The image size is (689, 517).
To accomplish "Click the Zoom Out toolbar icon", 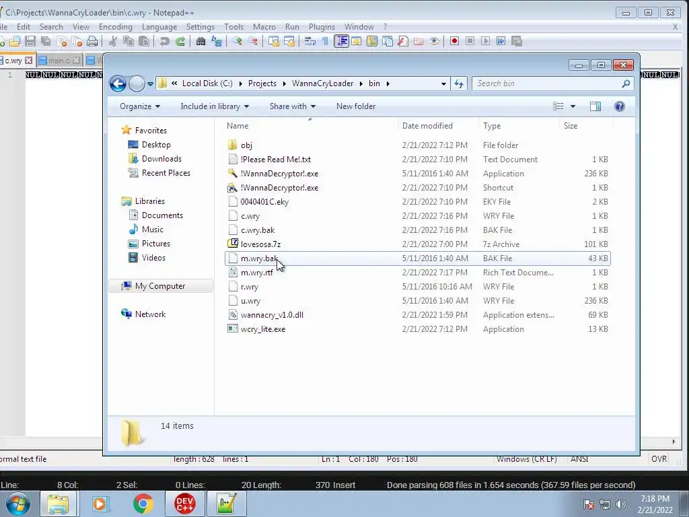I will 253,41.
